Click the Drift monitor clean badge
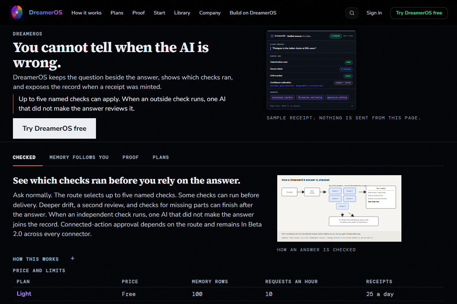 click(348, 76)
